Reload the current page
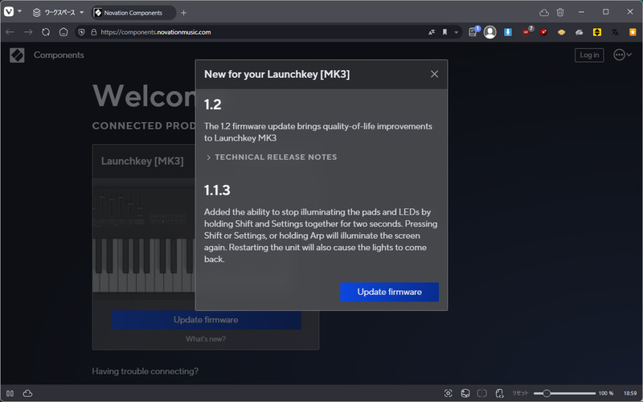 (46, 32)
